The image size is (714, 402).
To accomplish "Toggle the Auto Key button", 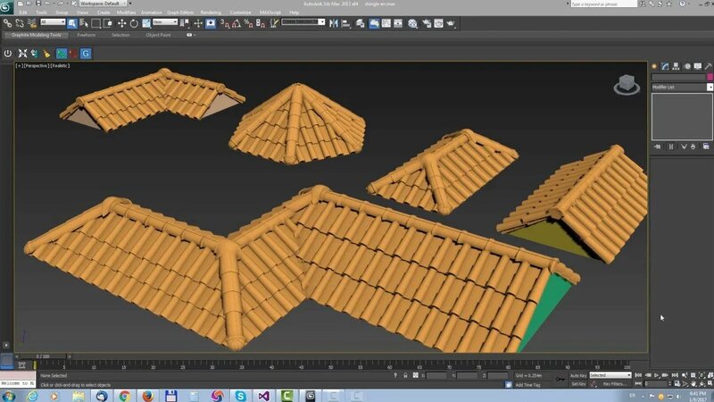I will tap(578, 375).
